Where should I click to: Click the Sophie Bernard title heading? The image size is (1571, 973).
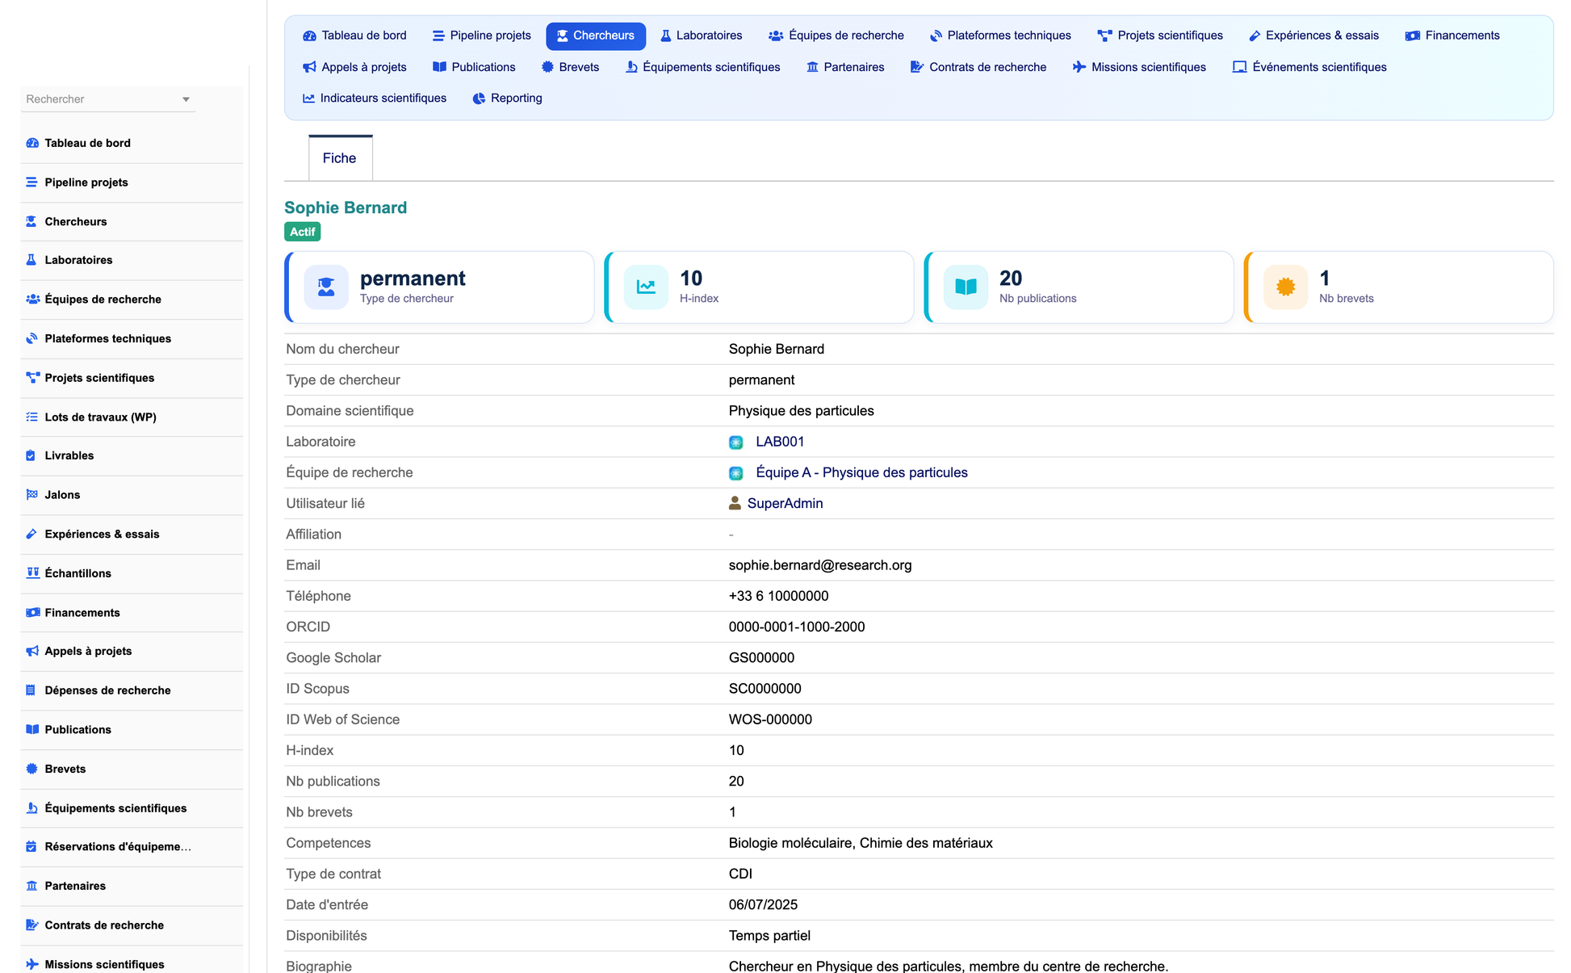[x=346, y=208]
